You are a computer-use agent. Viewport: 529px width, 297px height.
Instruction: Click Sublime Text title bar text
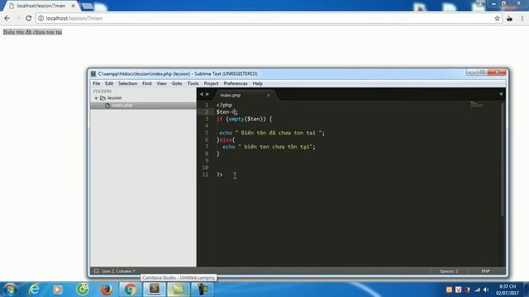click(x=178, y=73)
